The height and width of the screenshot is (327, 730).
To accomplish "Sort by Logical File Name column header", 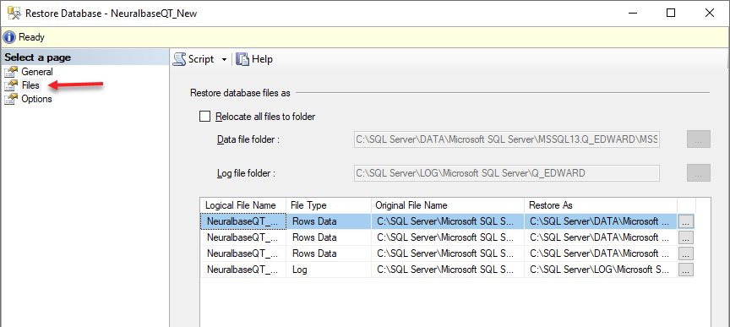I will [x=243, y=205].
